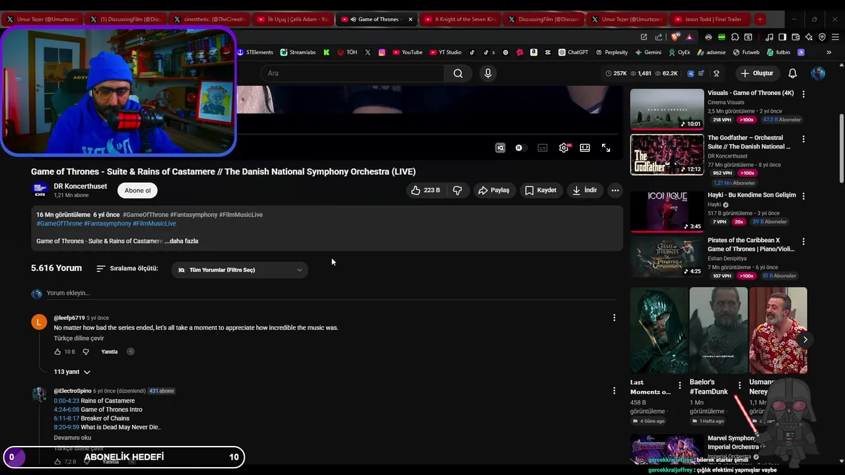The image size is (845, 475).
Task: Click the Oluştur create button
Action: point(757,73)
